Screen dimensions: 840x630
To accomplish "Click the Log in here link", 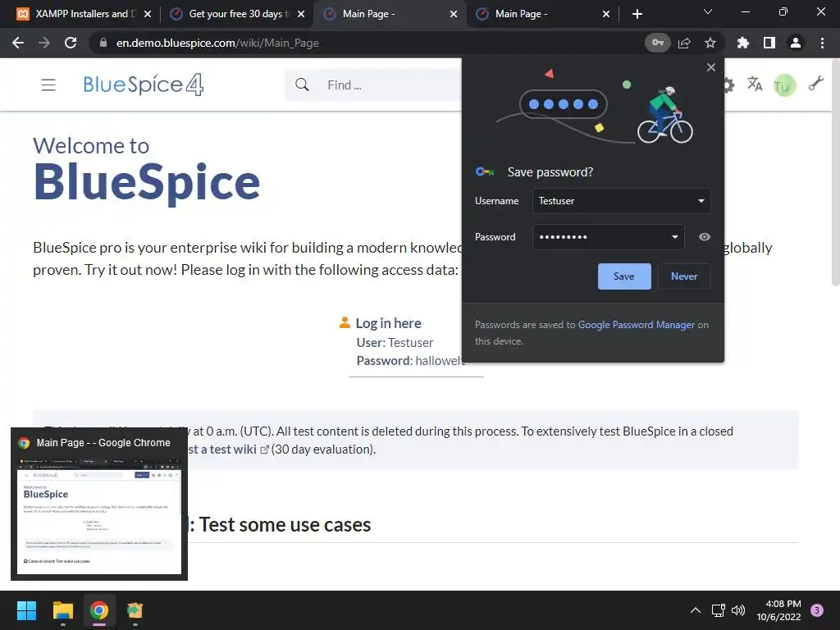I will [388, 323].
